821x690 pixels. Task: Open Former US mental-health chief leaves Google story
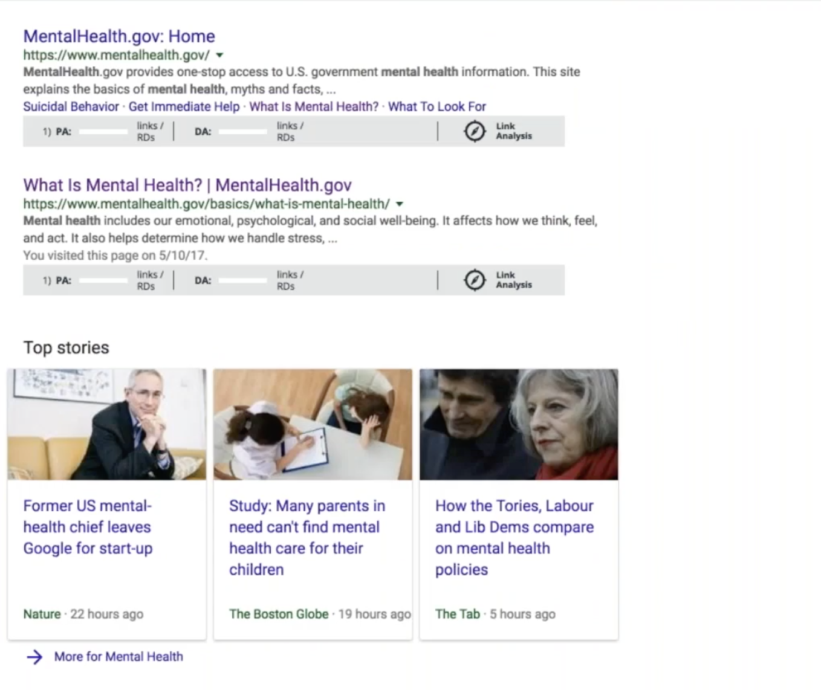click(x=88, y=527)
